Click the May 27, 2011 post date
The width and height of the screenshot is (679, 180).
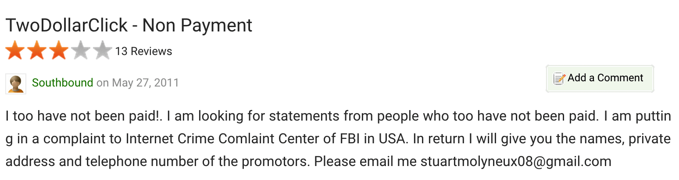click(146, 83)
